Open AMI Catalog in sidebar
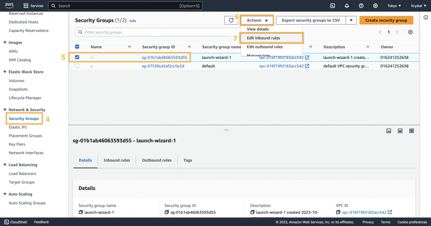The width and height of the screenshot is (431, 226). [x=20, y=60]
